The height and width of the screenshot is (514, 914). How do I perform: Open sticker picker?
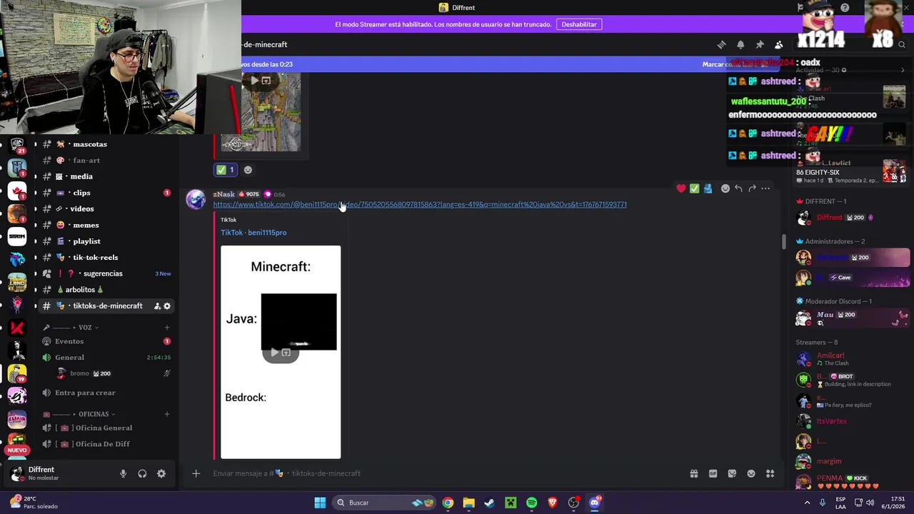732,473
